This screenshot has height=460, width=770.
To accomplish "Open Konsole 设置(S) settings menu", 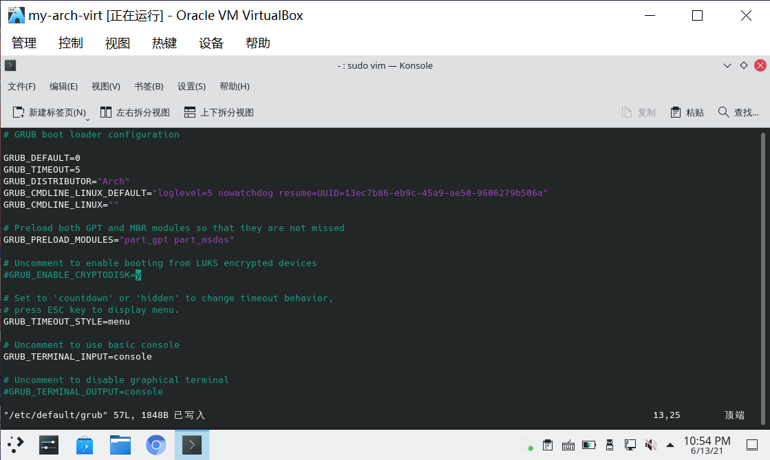I will (191, 87).
